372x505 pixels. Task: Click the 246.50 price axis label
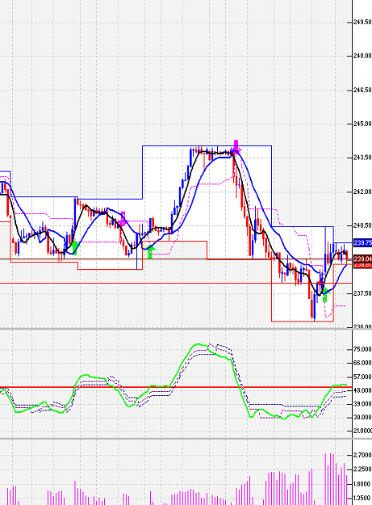tap(362, 90)
